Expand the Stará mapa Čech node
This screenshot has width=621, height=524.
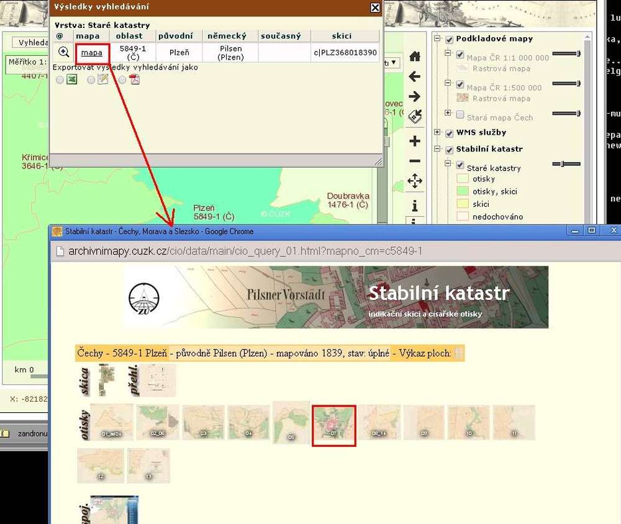pos(448,114)
